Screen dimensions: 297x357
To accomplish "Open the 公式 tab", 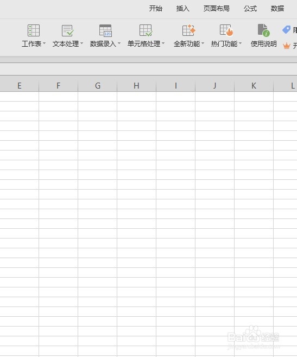I will pos(250,9).
